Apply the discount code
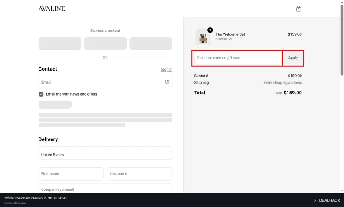The height and width of the screenshot is (207, 344). 293,58
